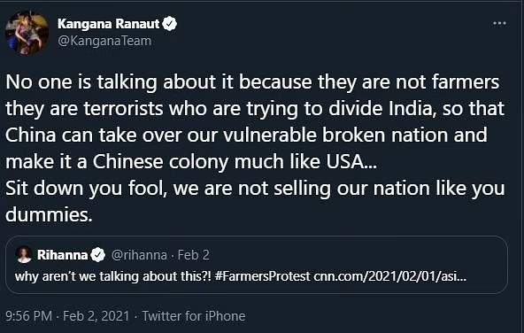
Task: Open the @KanganaTeam handle
Action: point(104,41)
